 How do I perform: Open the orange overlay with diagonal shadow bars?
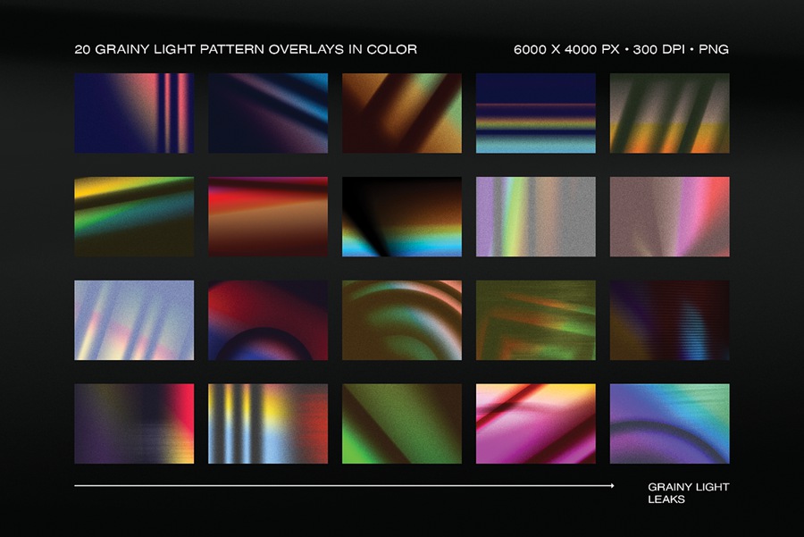coord(402,113)
